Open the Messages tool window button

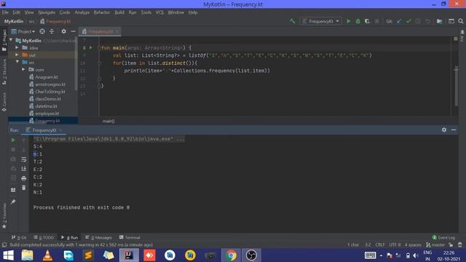[99, 237]
